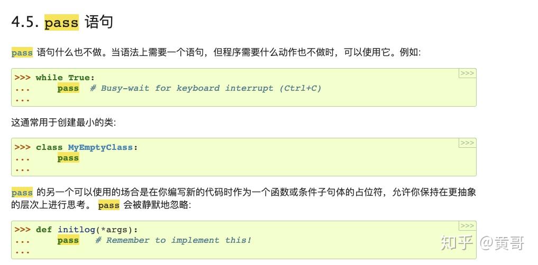This screenshot has width=538, height=265.
Task: Click the def keyword in the last code block
Action: [x=44, y=230]
